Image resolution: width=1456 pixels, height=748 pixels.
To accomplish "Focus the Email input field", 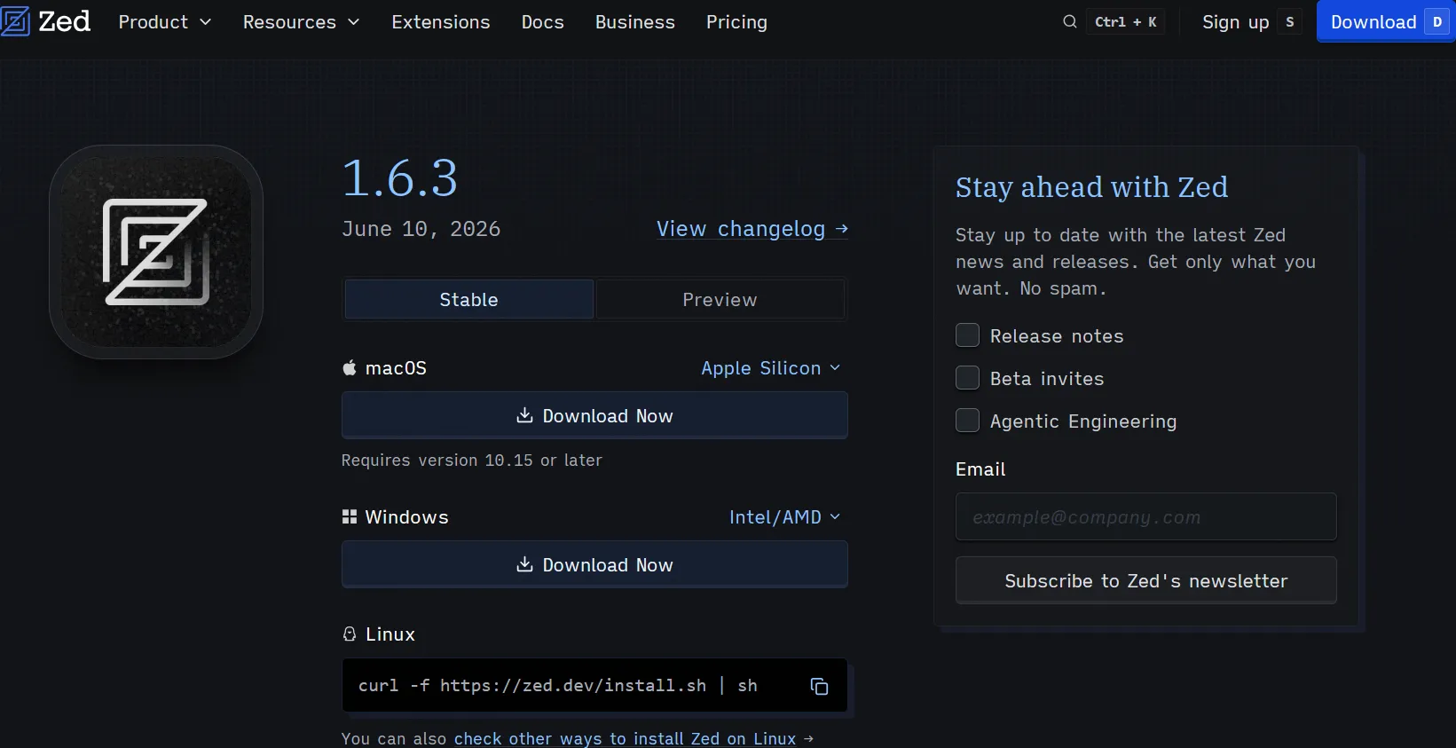I will pyautogui.click(x=1145, y=516).
